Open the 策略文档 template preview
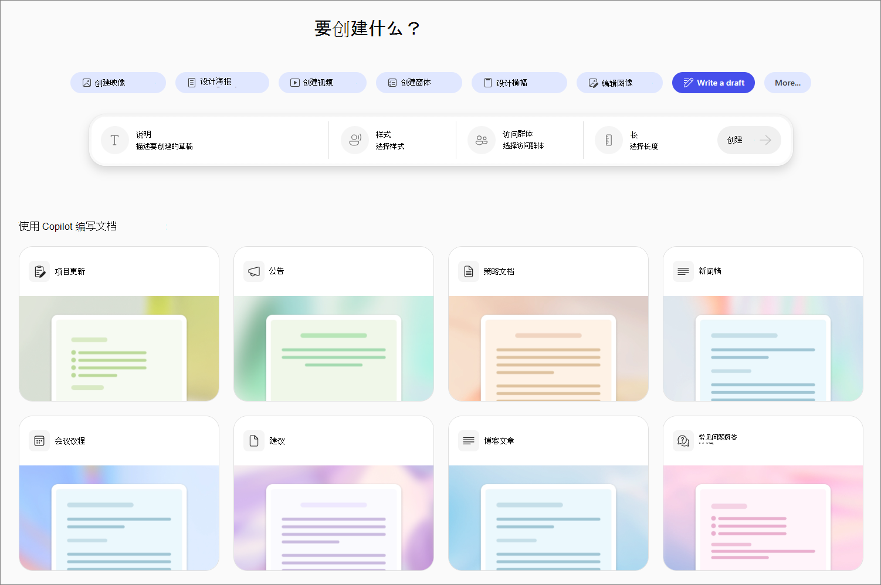Screen dimensions: 881x585 [x=548, y=349]
